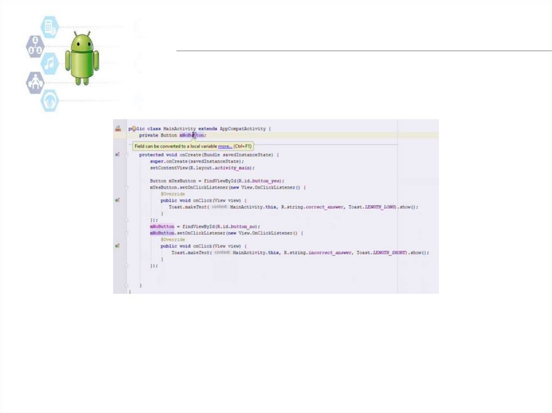This screenshot has width=552, height=413.
Task: Click the music note hexagon icon
Action: point(50,64)
